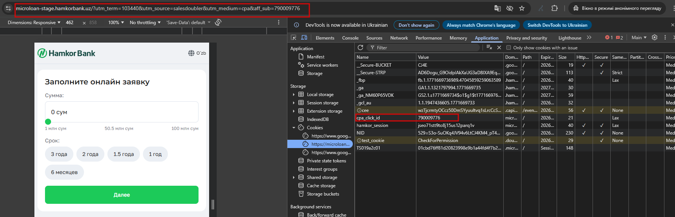The width and height of the screenshot is (675, 217).
Task: Switch to the Console tab
Action: [x=350, y=38]
